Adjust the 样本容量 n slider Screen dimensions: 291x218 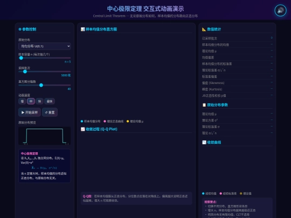45,58
